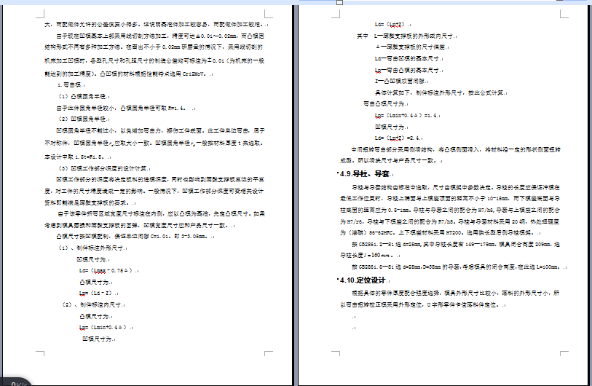This screenshot has width=592, height=386.
Task: Click the heading "4.10.定位设计"
Action: (x=363, y=280)
